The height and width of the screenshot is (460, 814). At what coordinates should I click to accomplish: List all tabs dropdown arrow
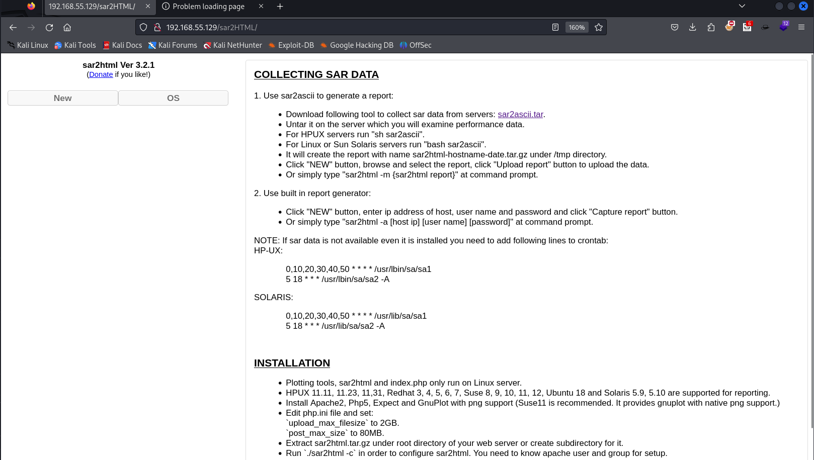pos(742,7)
